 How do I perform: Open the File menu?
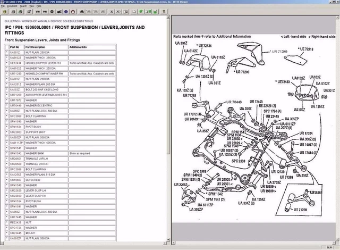tap(3, 6)
